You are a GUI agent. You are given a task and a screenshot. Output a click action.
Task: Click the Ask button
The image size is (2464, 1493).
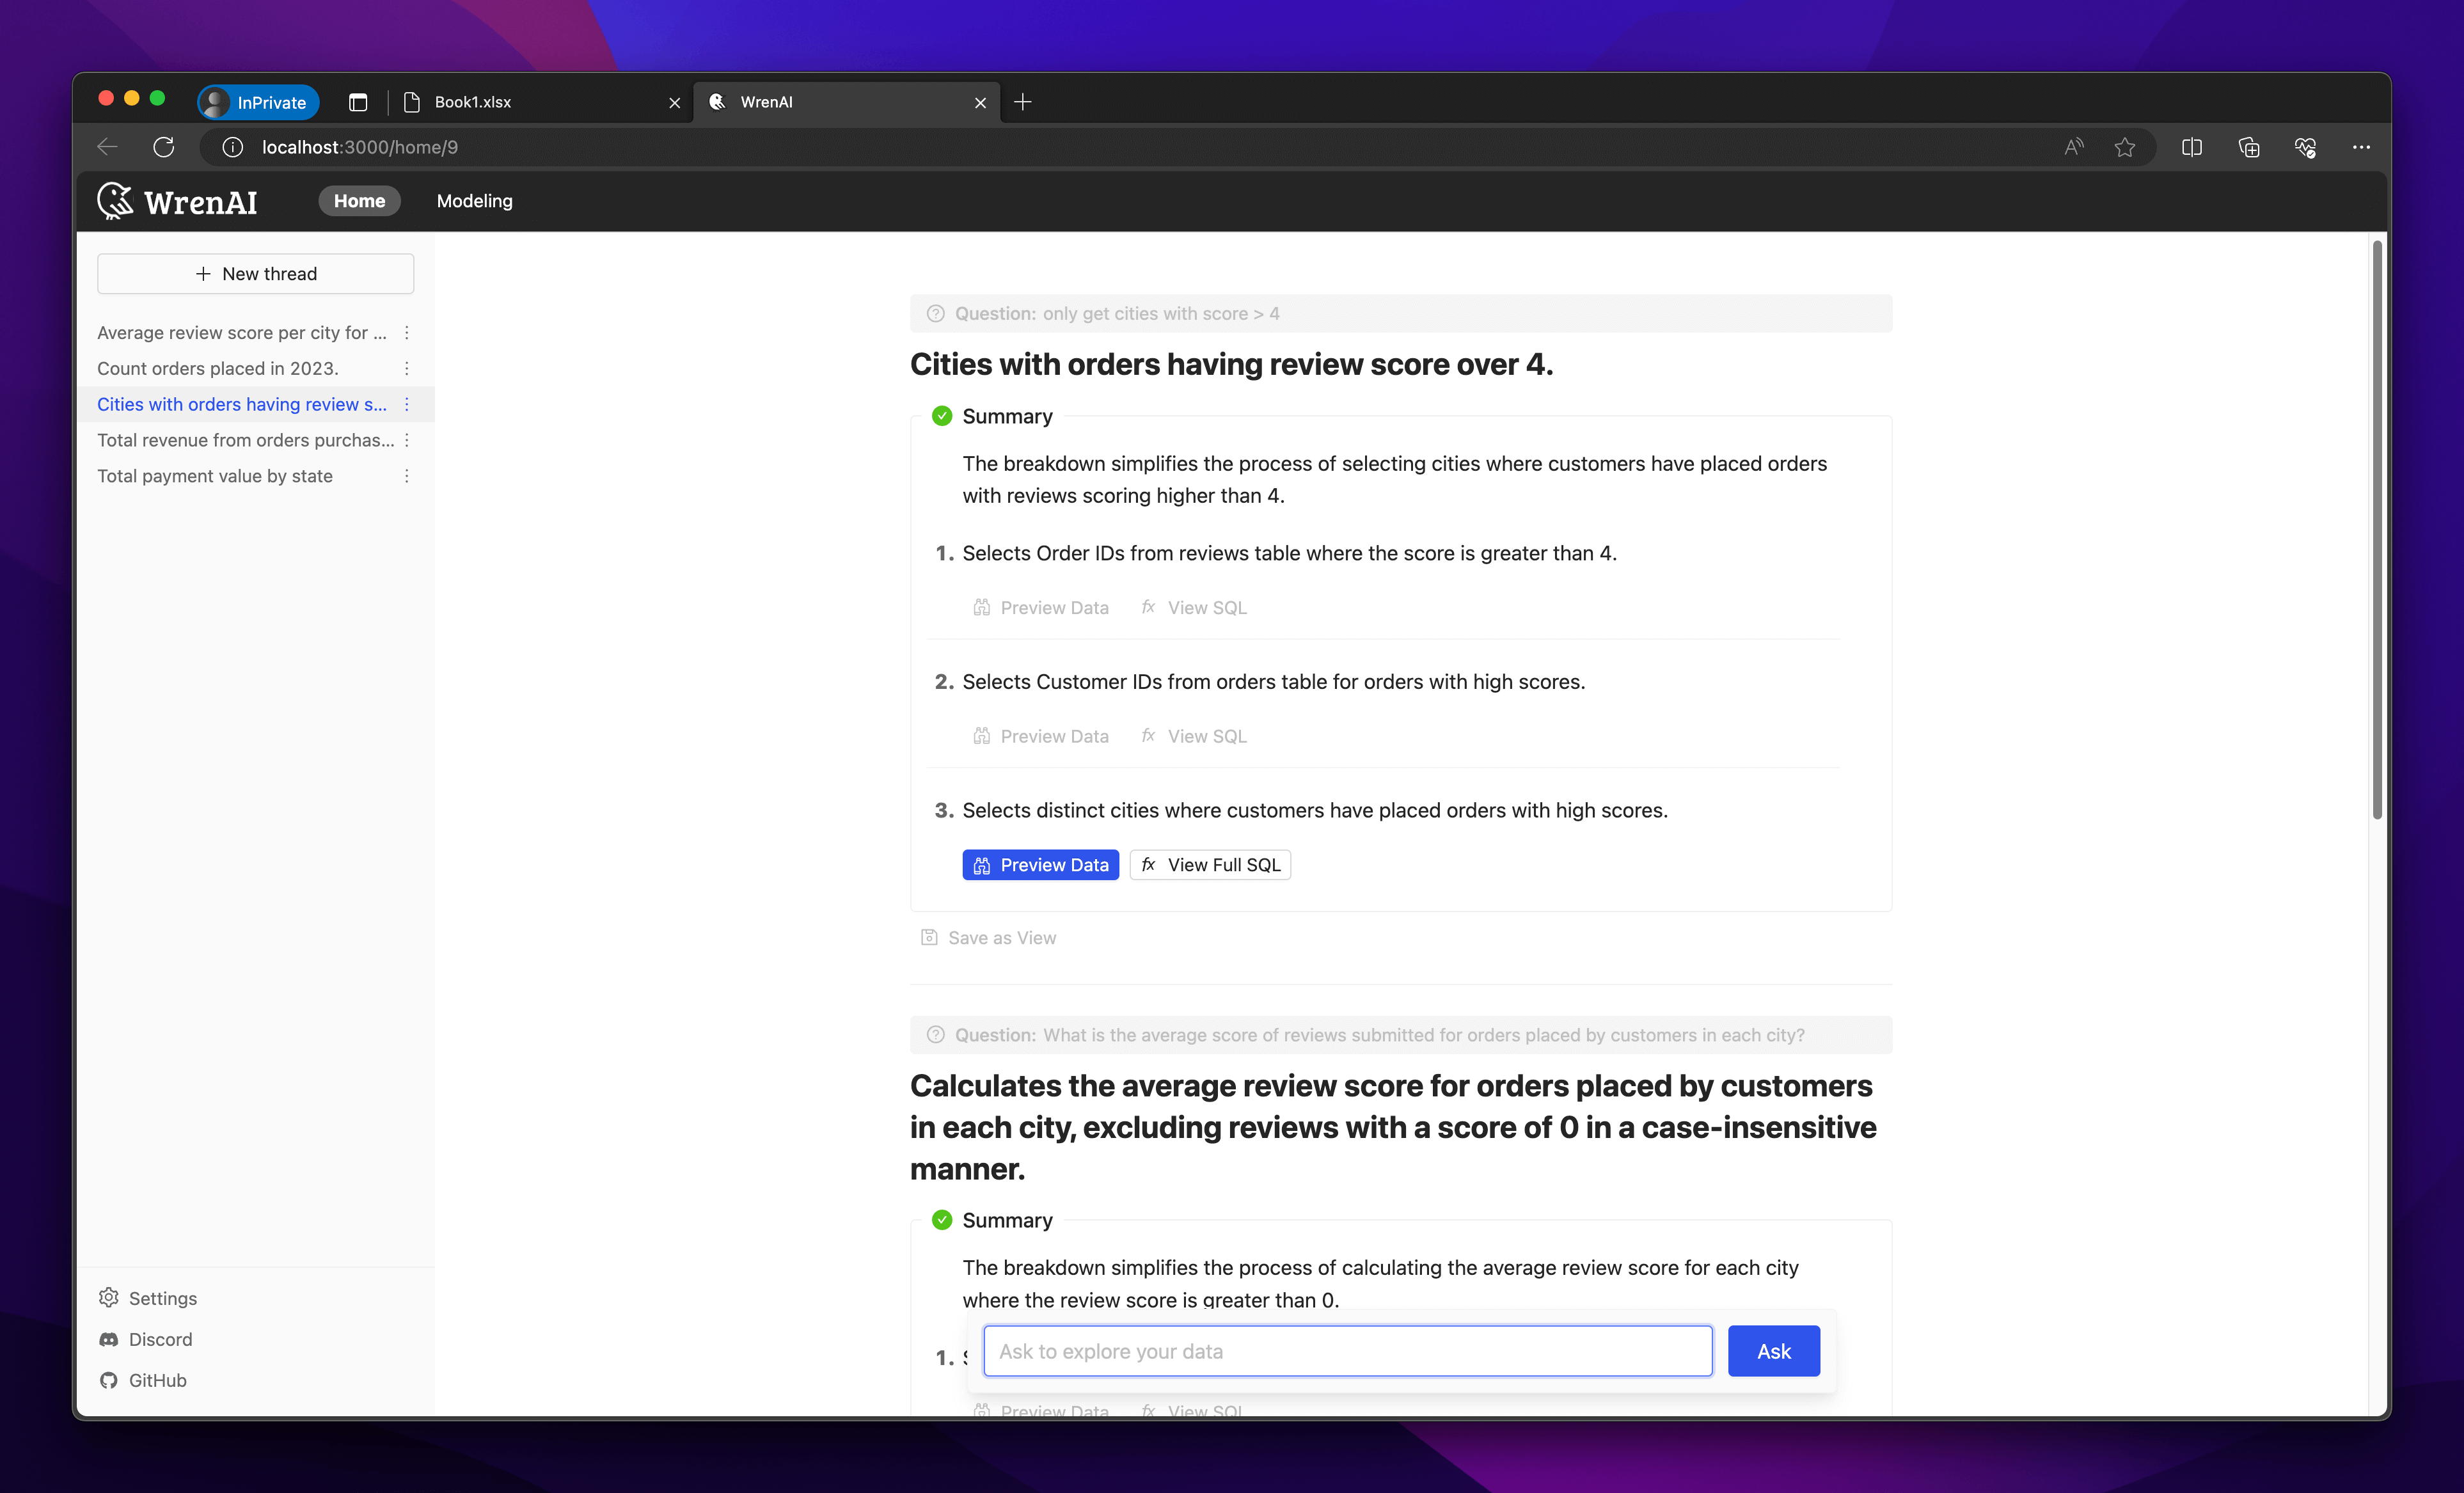(1774, 1352)
